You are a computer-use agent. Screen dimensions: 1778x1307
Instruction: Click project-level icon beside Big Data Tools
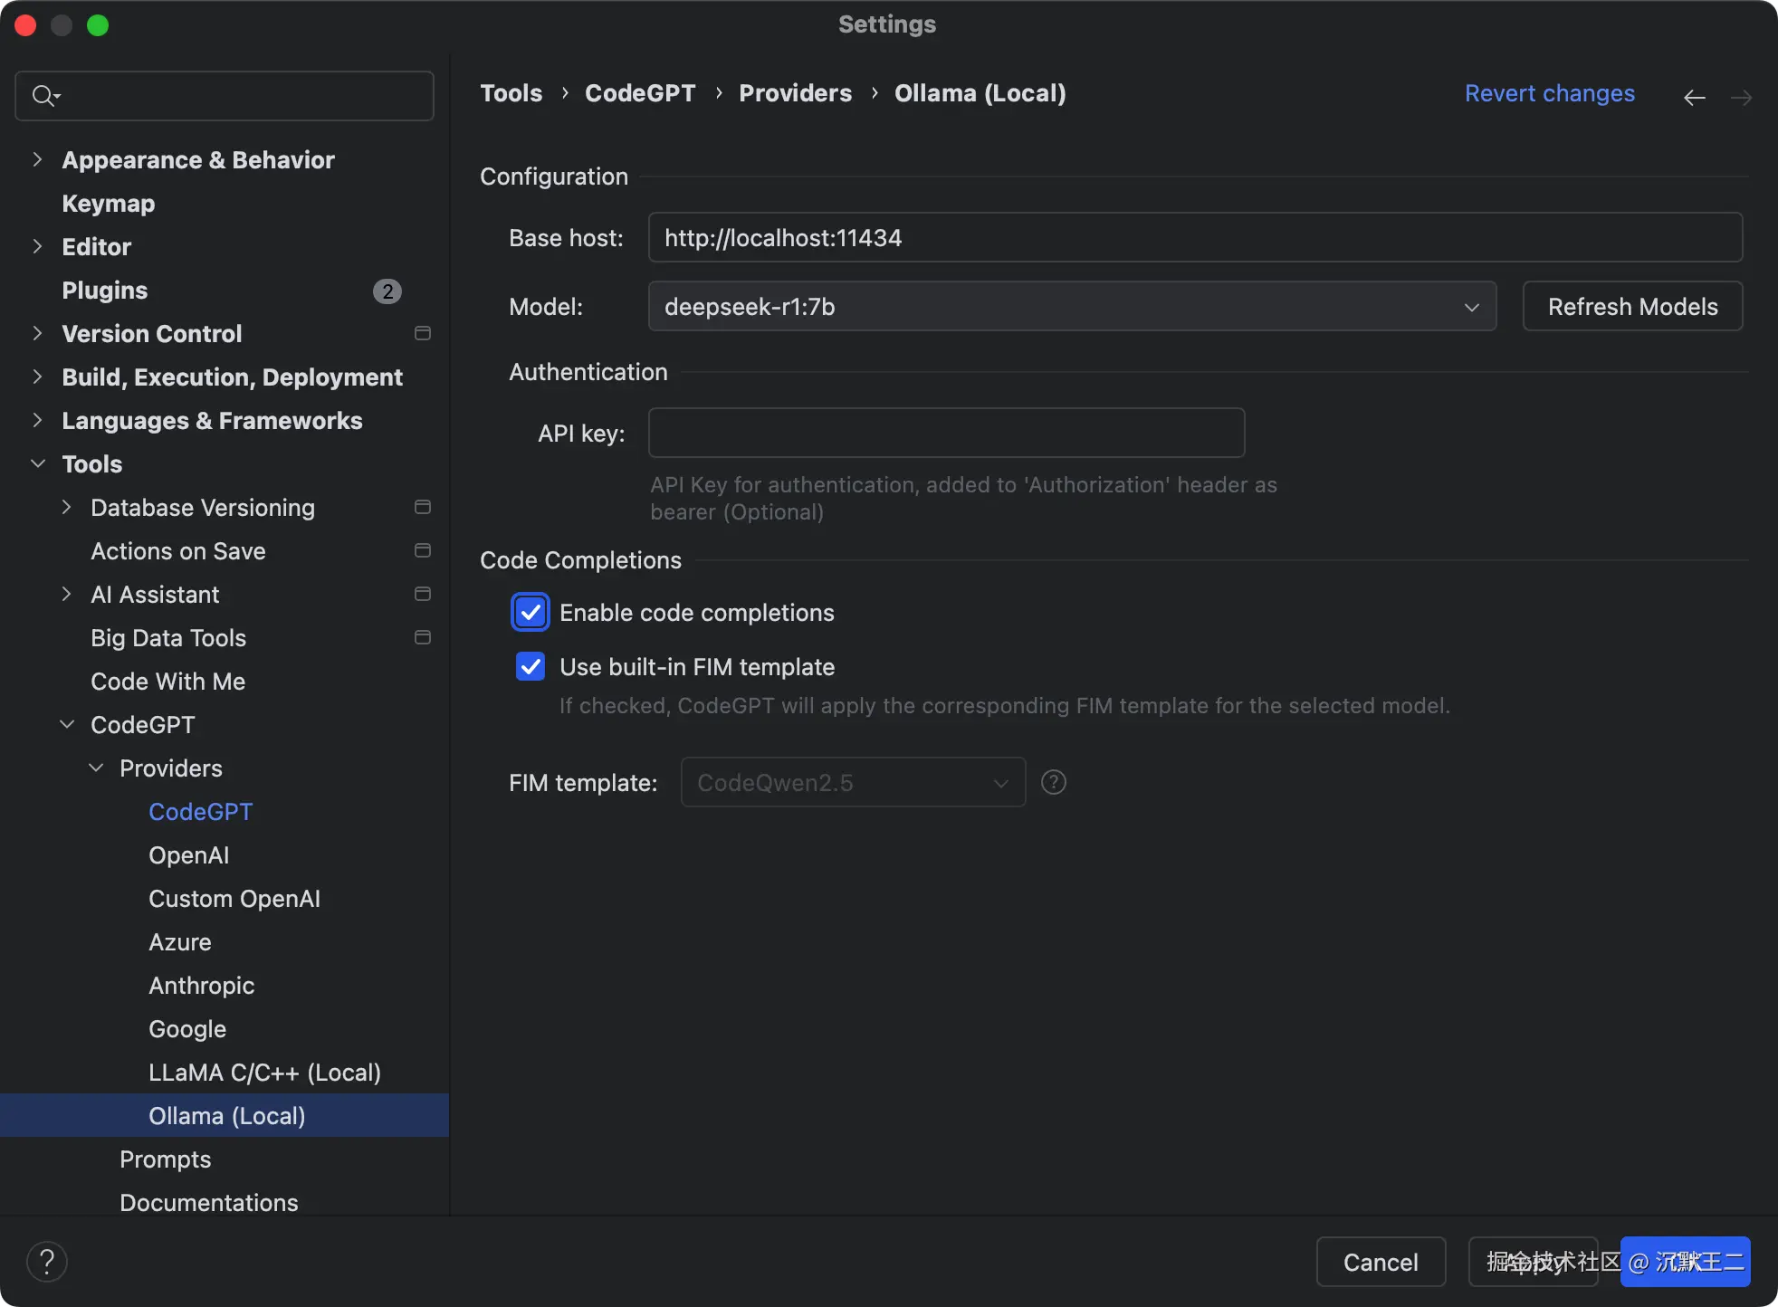tap(422, 637)
